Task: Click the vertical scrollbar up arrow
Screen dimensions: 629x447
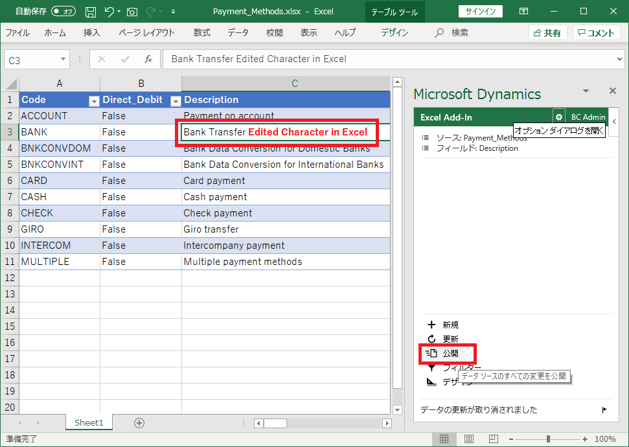Action: pos(397,82)
